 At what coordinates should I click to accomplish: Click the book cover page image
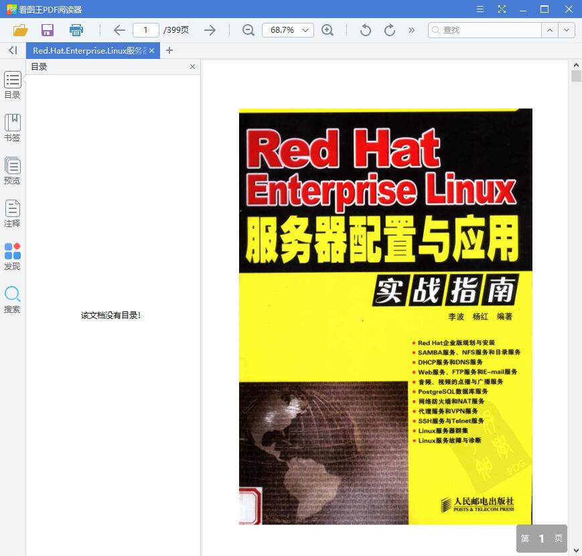[x=386, y=316]
